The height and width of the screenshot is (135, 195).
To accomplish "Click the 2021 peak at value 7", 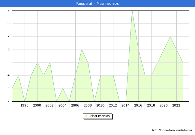I will tap(170, 37).
